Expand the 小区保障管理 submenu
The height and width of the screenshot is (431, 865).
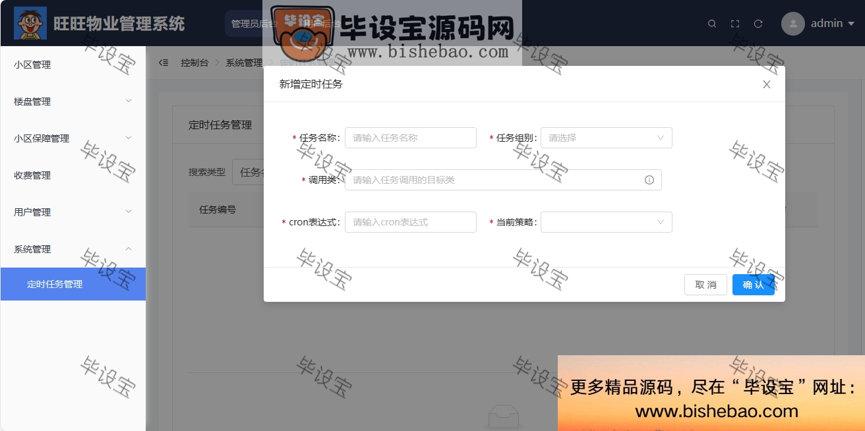pyautogui.click(x=73, y=138)
